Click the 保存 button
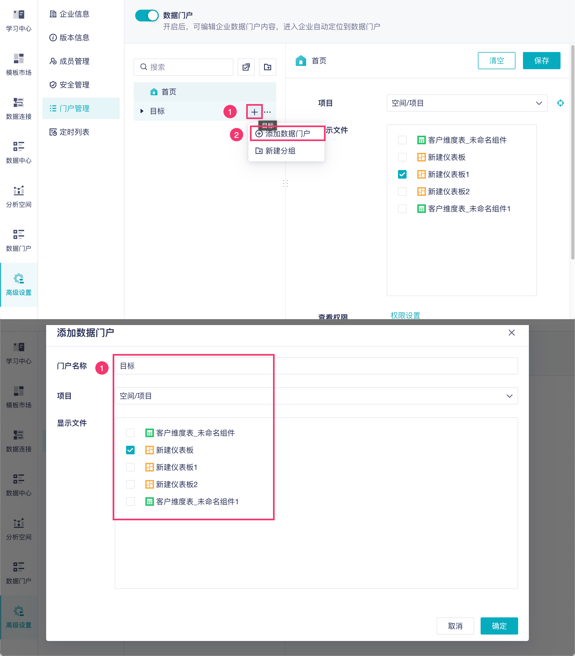 tap(541, 61)
